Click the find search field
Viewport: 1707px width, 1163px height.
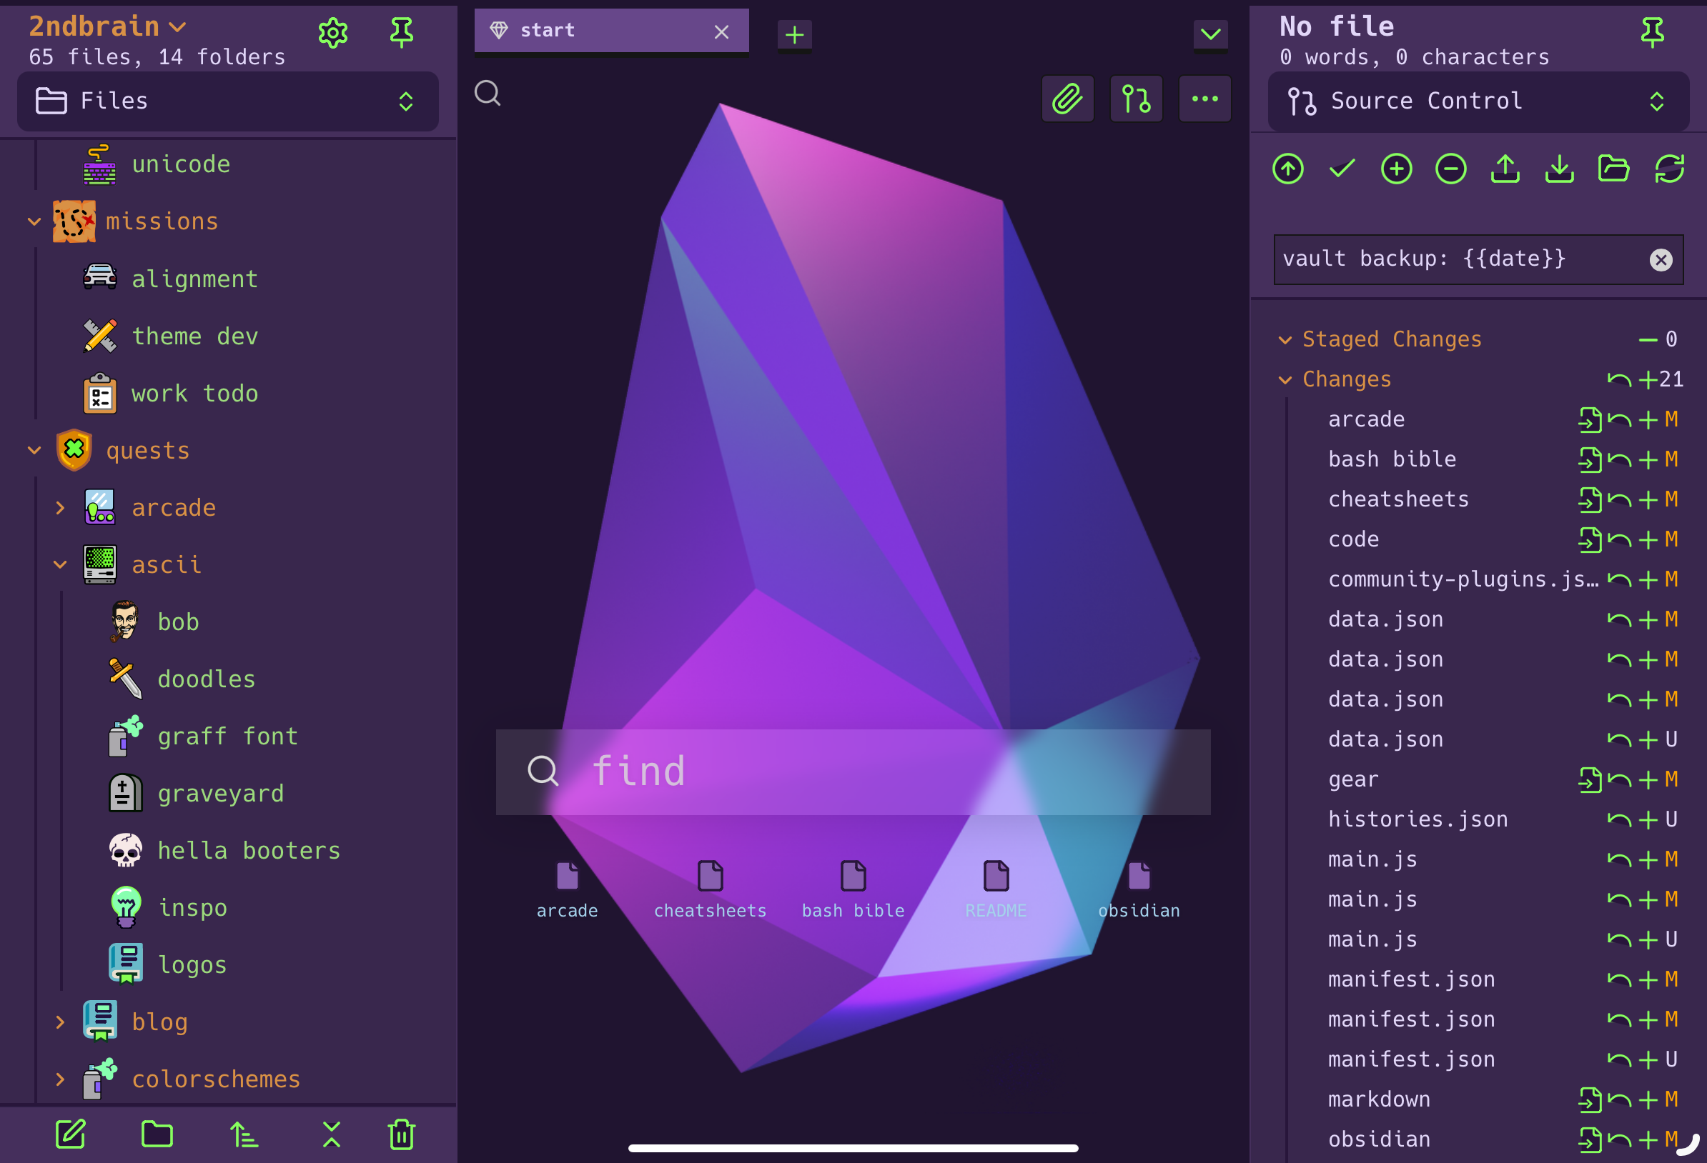(852, 772)
